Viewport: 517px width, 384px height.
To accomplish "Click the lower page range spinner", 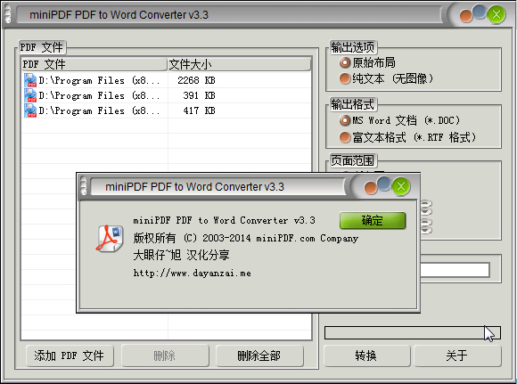I will coord(426,225).
